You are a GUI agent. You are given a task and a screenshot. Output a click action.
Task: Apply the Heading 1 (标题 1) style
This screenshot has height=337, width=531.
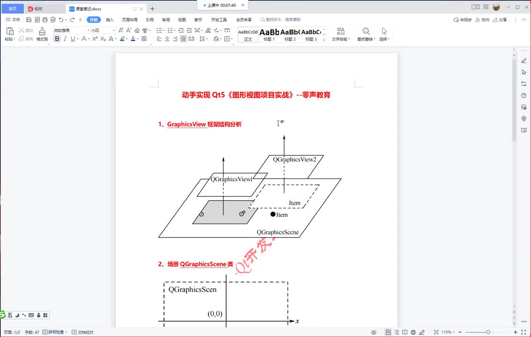click(x=269, y=35)
